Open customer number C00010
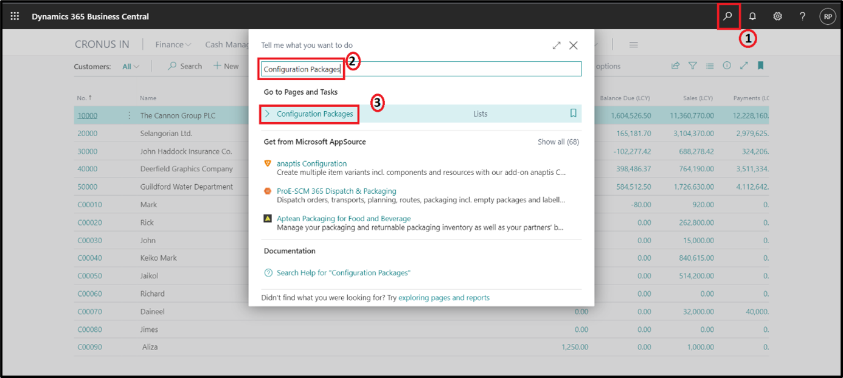This screenshot has width=843, height=378. pyautogui.click(x=89, y=205)
